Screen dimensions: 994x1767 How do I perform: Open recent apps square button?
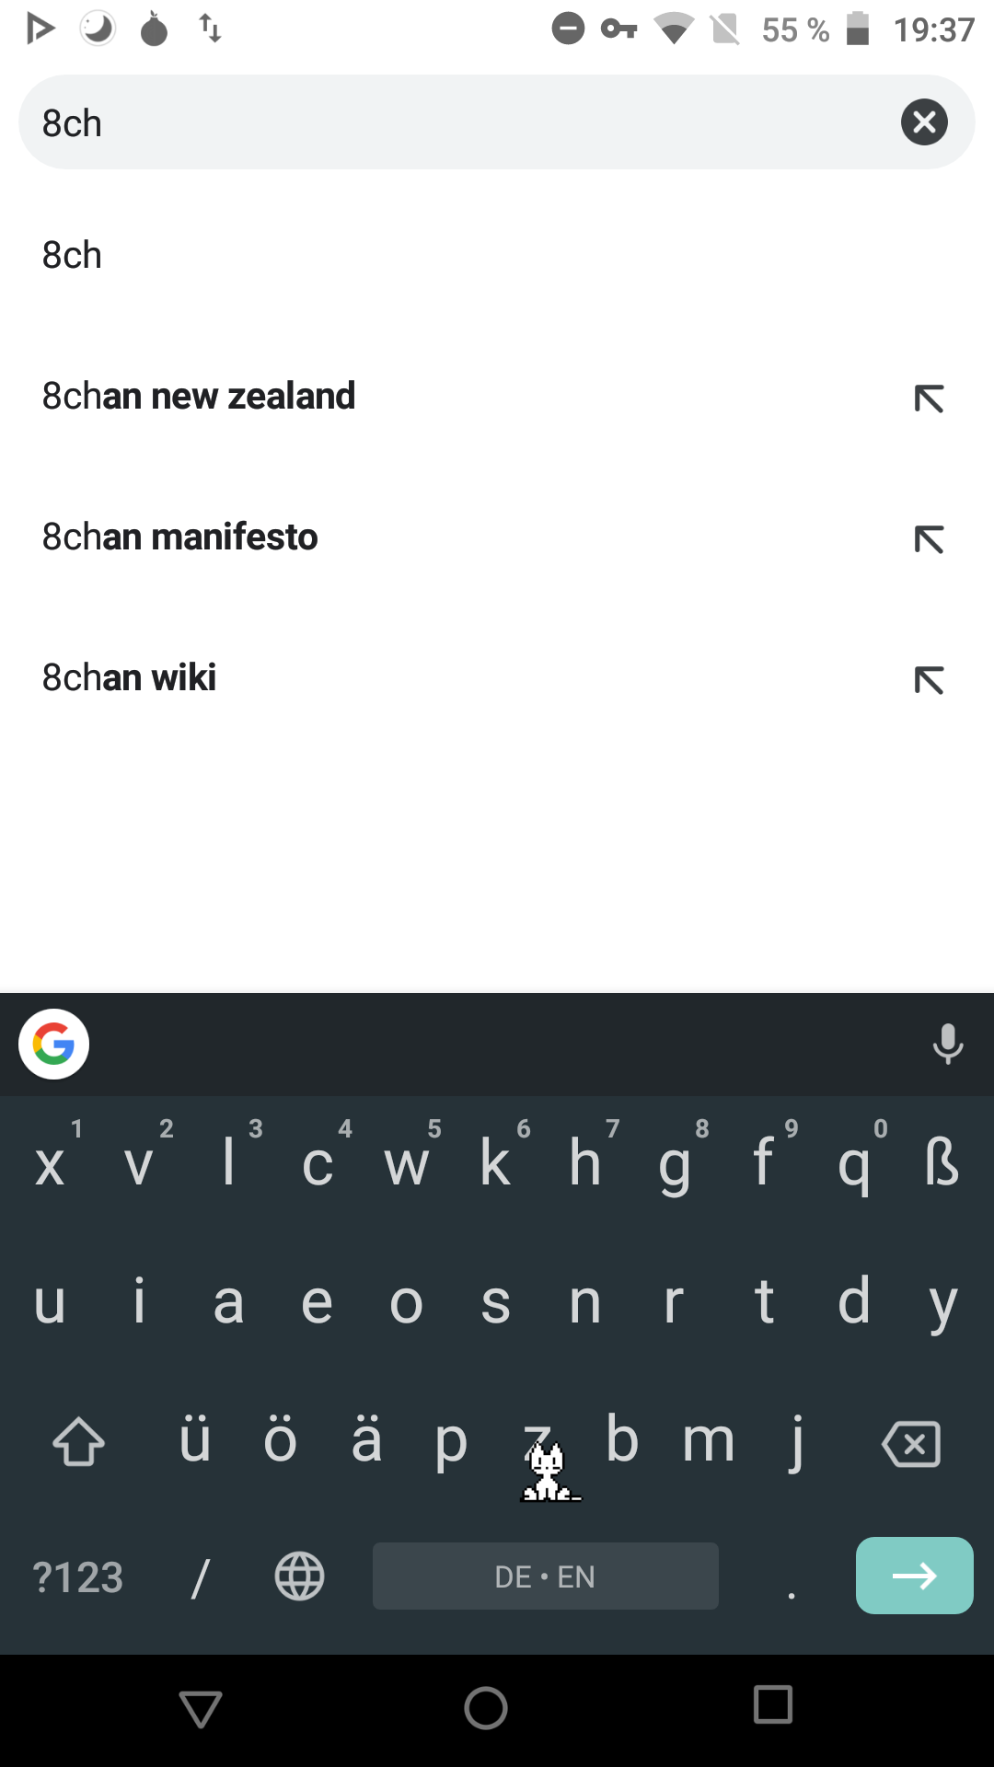coord(772,1704)
